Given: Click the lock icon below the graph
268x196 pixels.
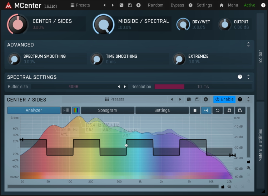Looking at the screenshot, I should (223, 186).
